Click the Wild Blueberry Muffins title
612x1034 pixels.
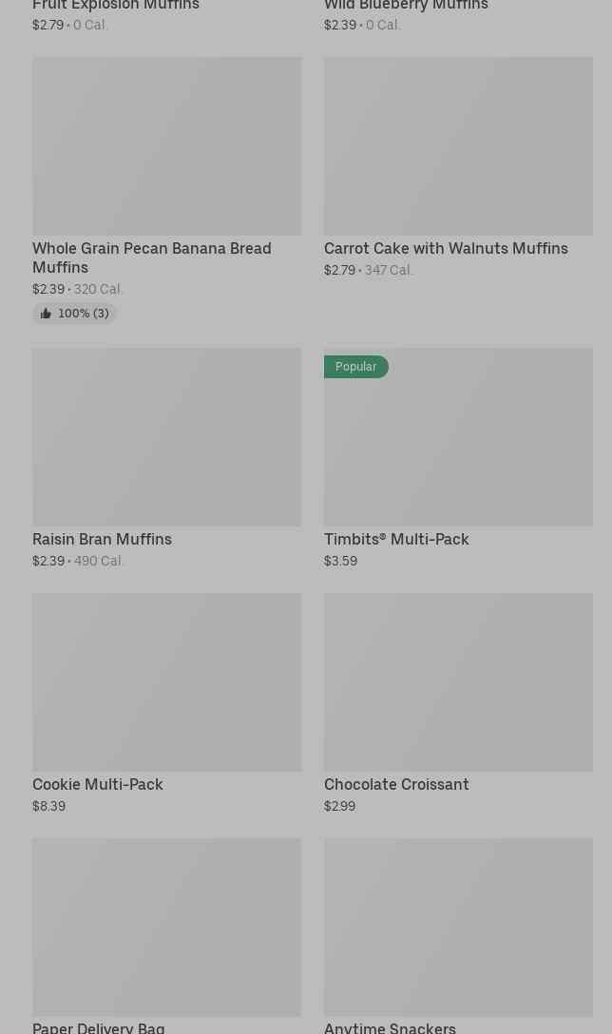(406, 6)
